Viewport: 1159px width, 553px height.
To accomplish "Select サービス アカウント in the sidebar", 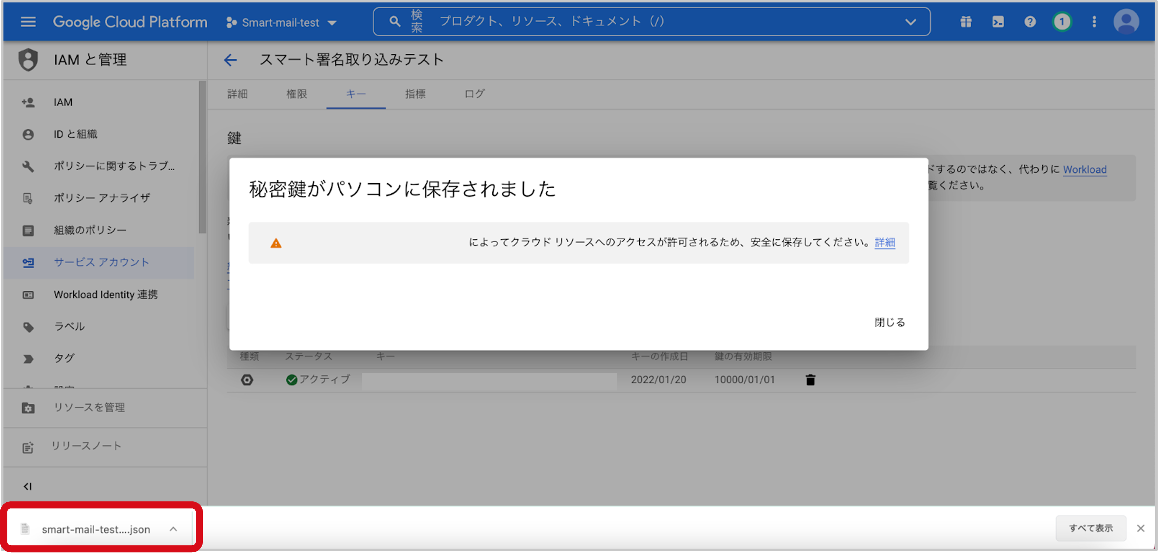I will click(x=99, y=262).
